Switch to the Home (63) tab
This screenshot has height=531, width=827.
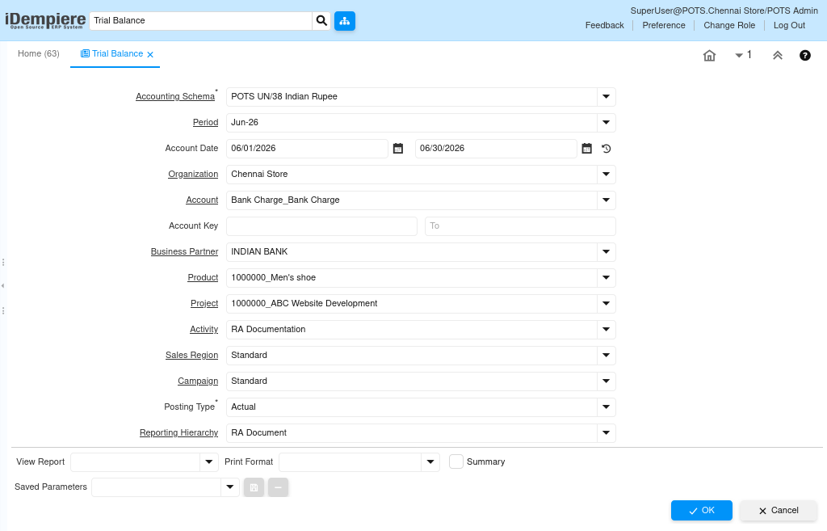[x=39, y=53]
